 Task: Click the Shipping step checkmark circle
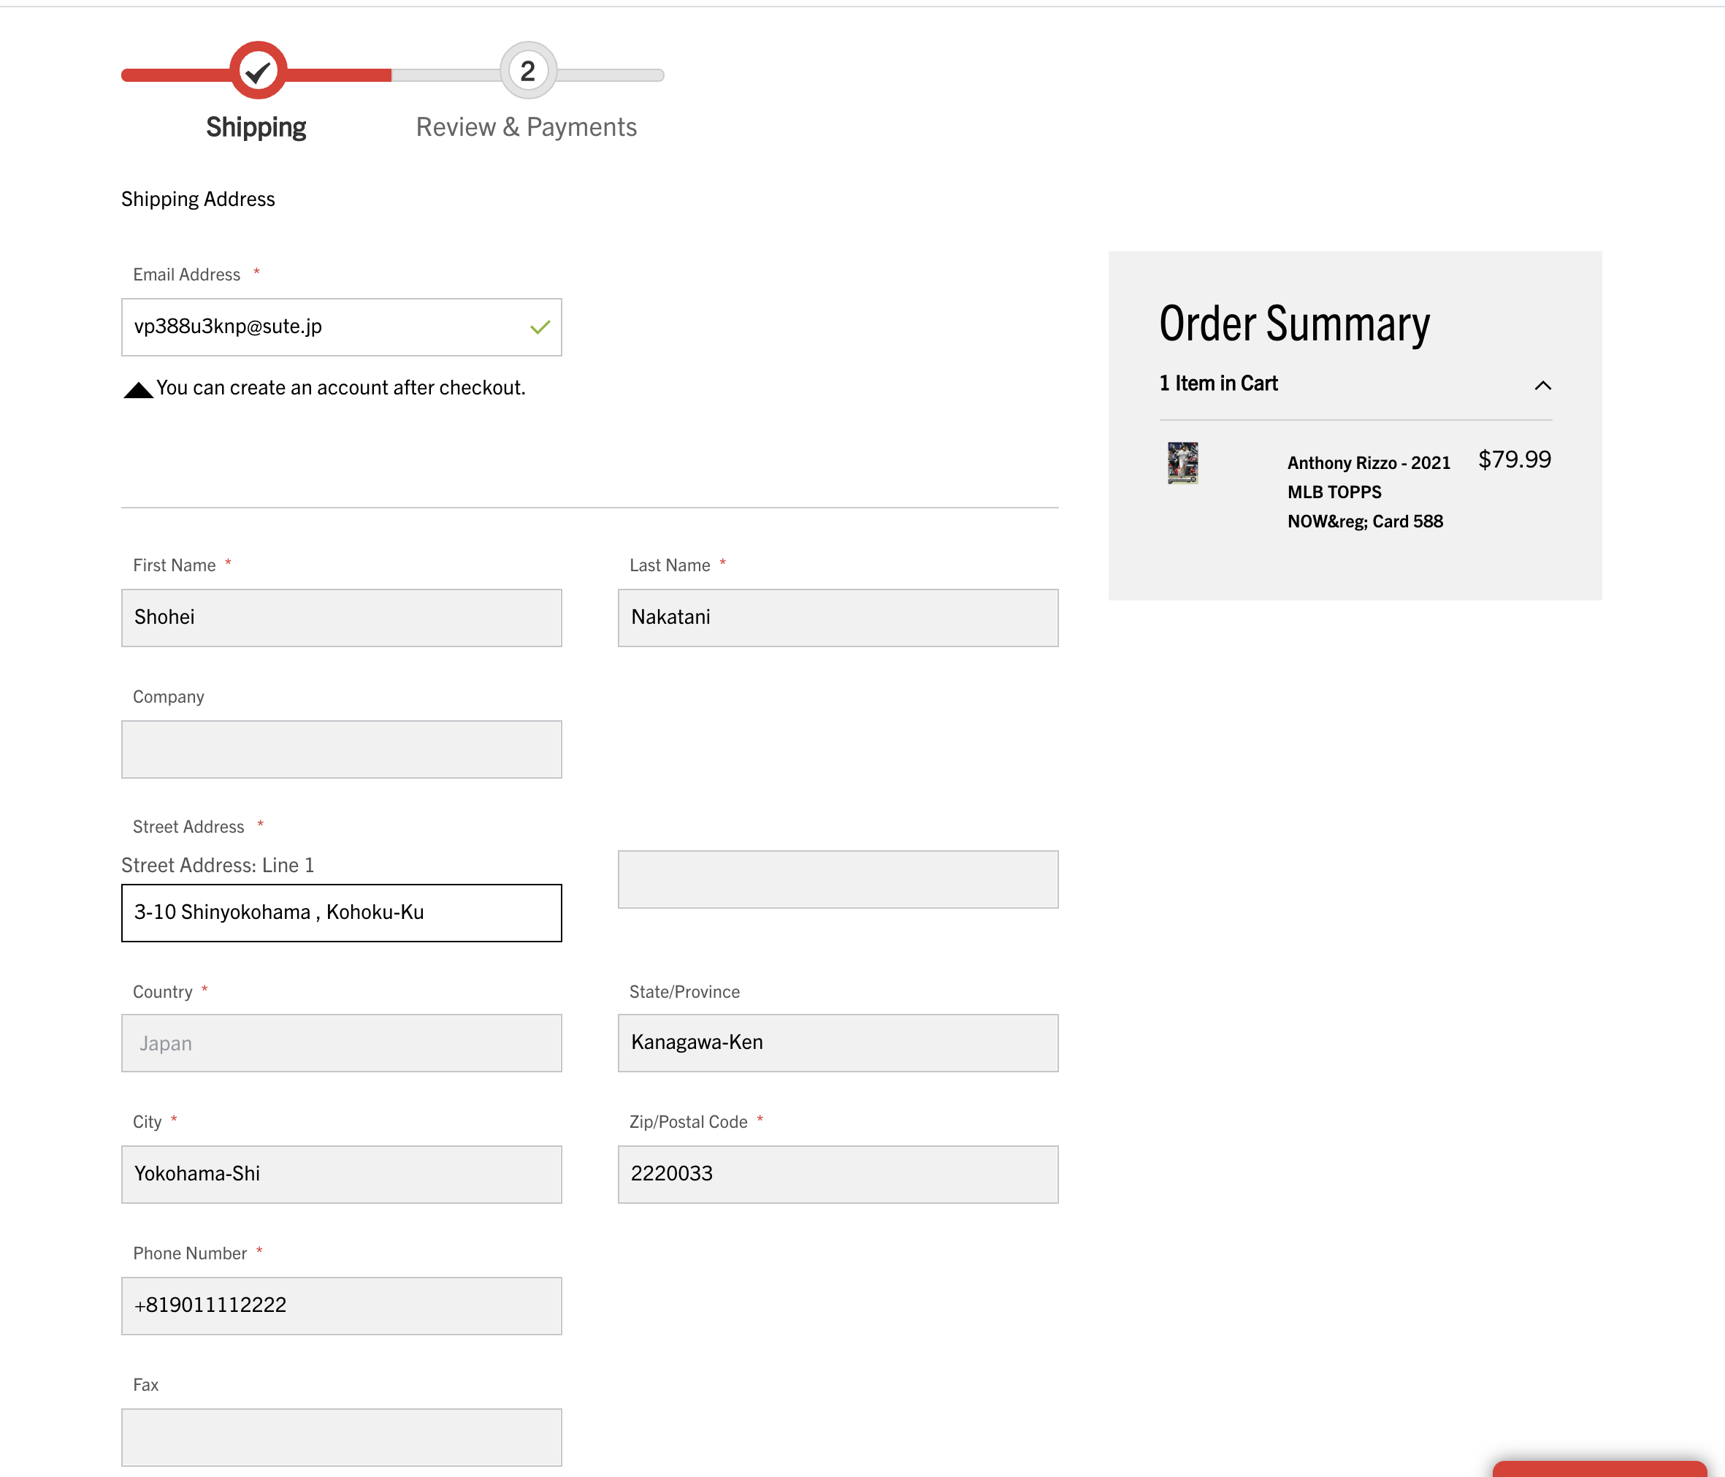click(x=258, y=71)
